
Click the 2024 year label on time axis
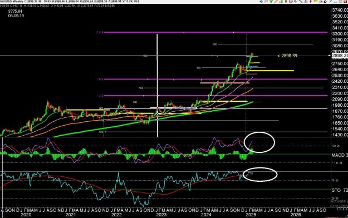point(206,215)
